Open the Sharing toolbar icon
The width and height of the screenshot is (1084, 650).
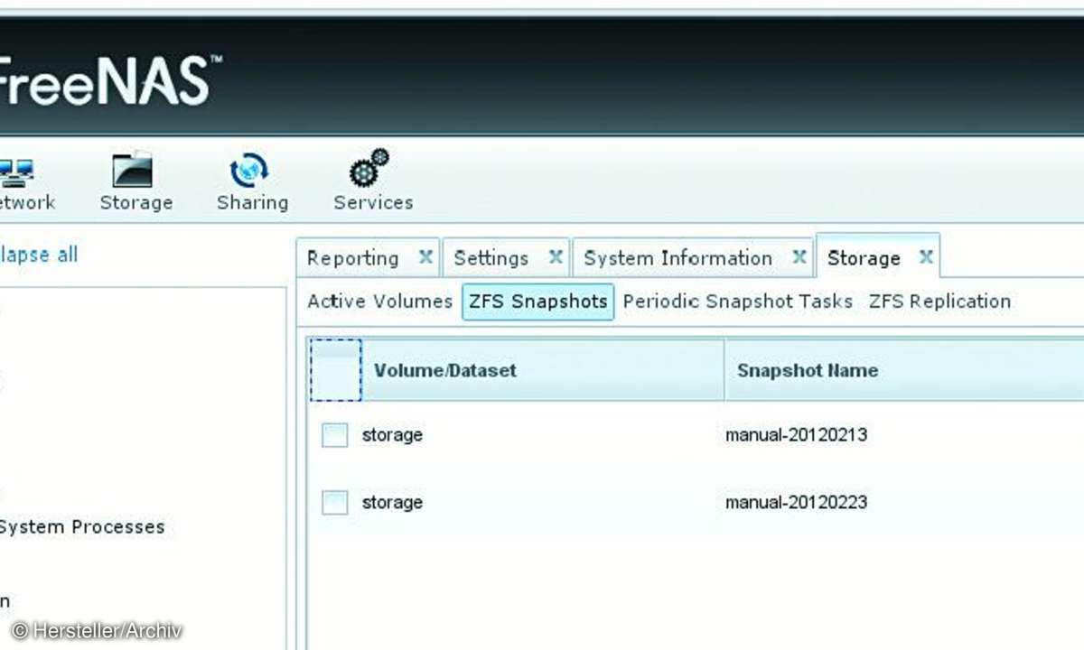(252, 183)
